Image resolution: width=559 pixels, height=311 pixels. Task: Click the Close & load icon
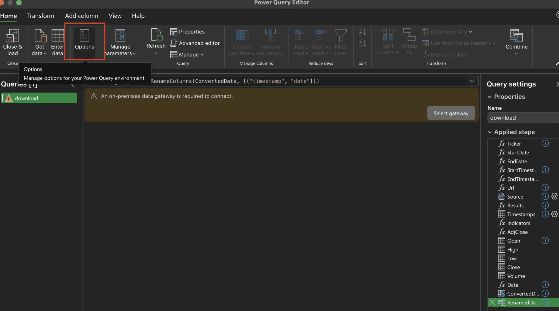(12, 36)
